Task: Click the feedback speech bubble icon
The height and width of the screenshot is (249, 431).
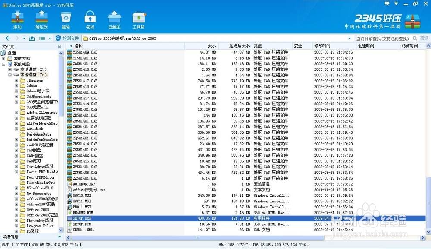Action: click(x=387, y=3)
